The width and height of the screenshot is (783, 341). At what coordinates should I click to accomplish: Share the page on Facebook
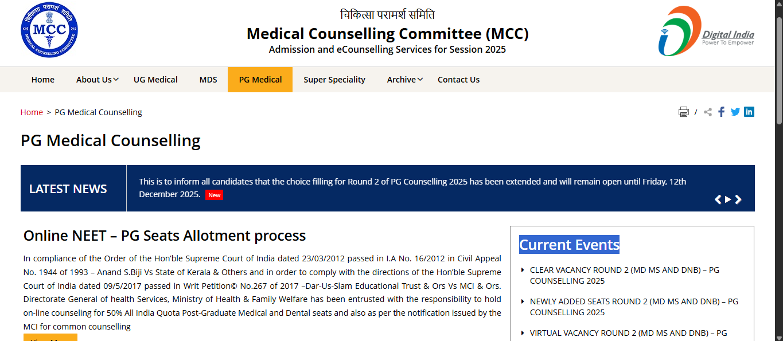point(722,112)
